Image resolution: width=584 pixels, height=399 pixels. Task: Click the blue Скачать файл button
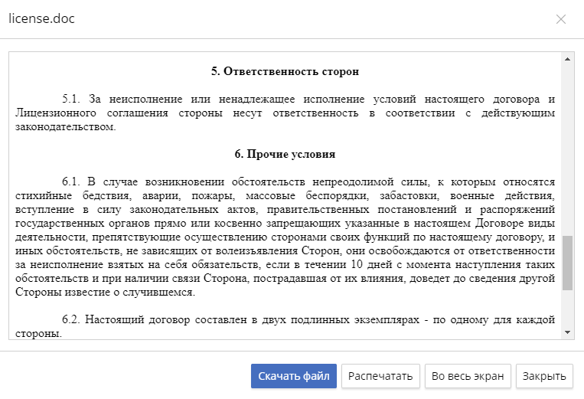click(x=293, y=376)
